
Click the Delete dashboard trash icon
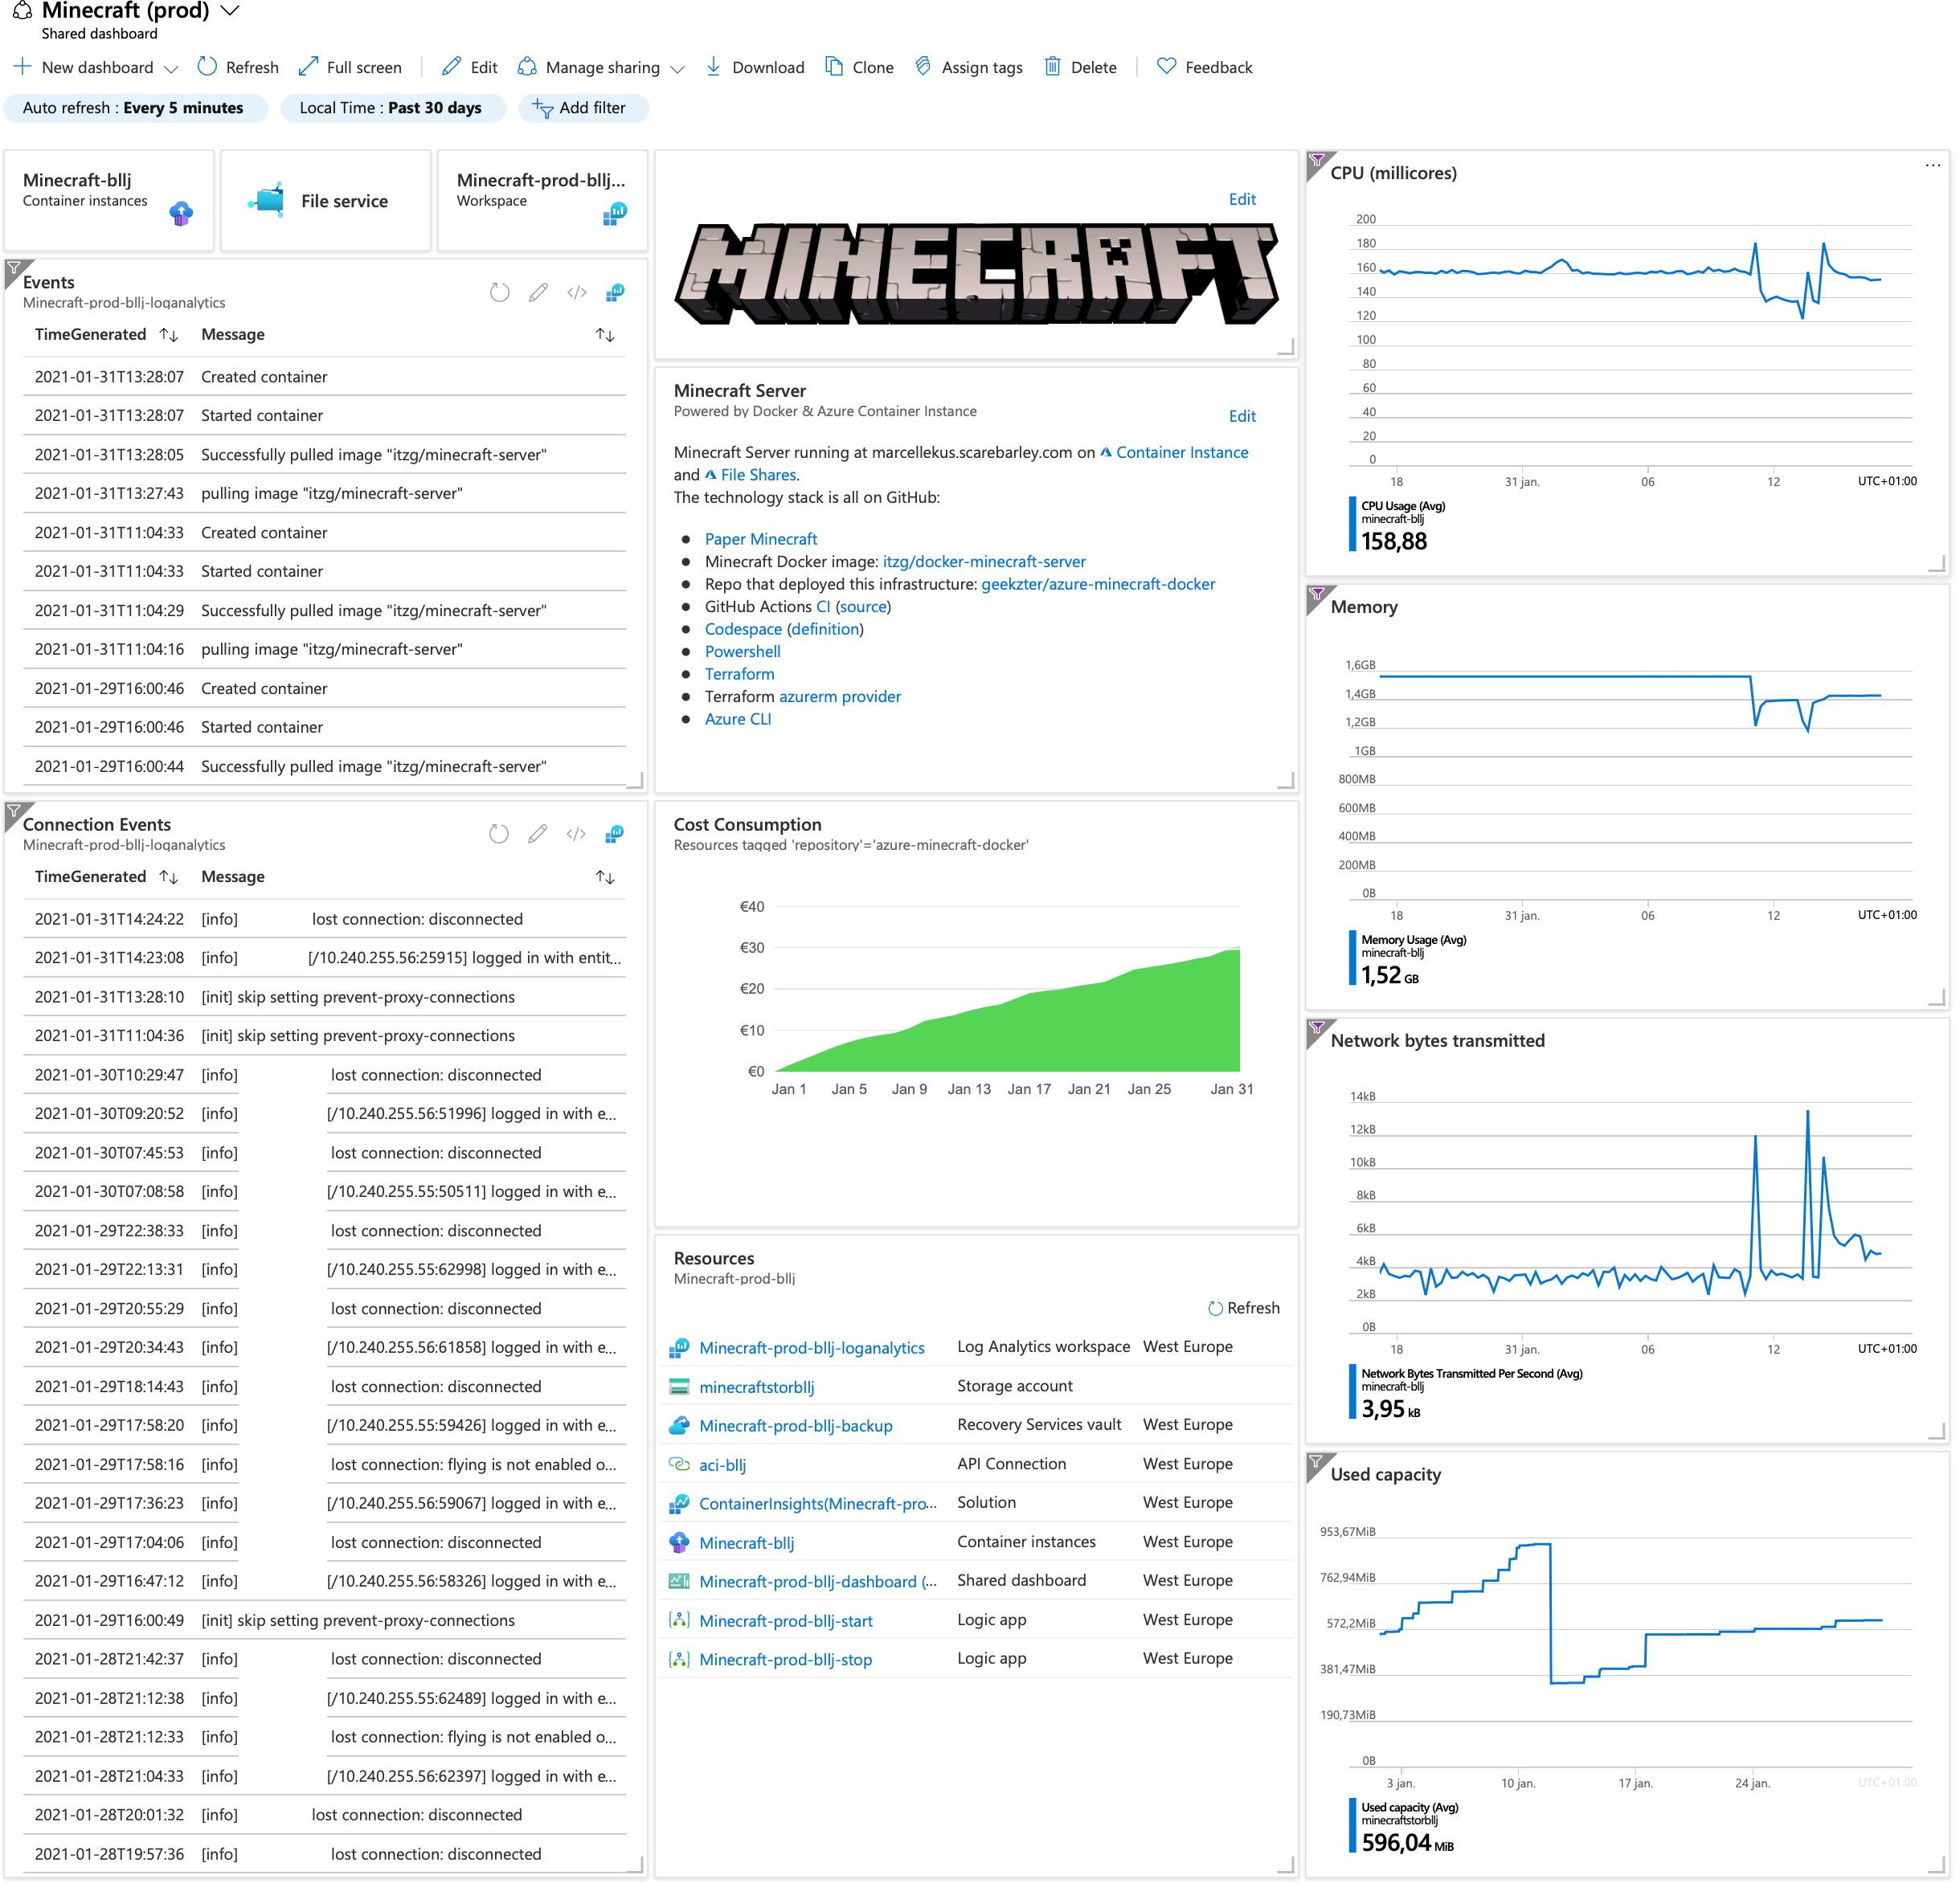coord(1052,67)
